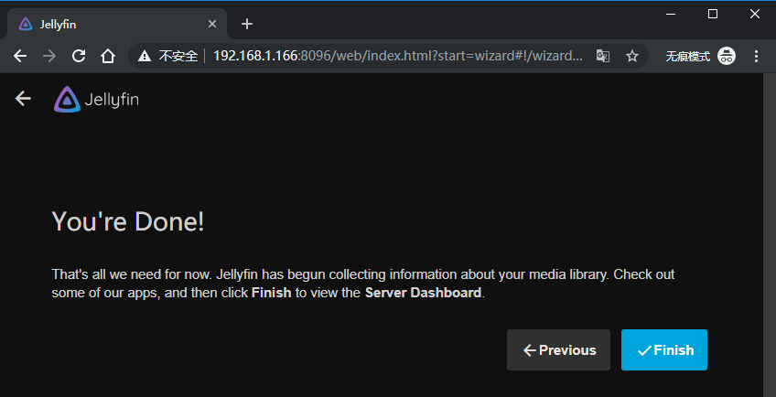776x397 pixels.
Task: Click Finish to complete the wizard
Action: tap(664, 350)
